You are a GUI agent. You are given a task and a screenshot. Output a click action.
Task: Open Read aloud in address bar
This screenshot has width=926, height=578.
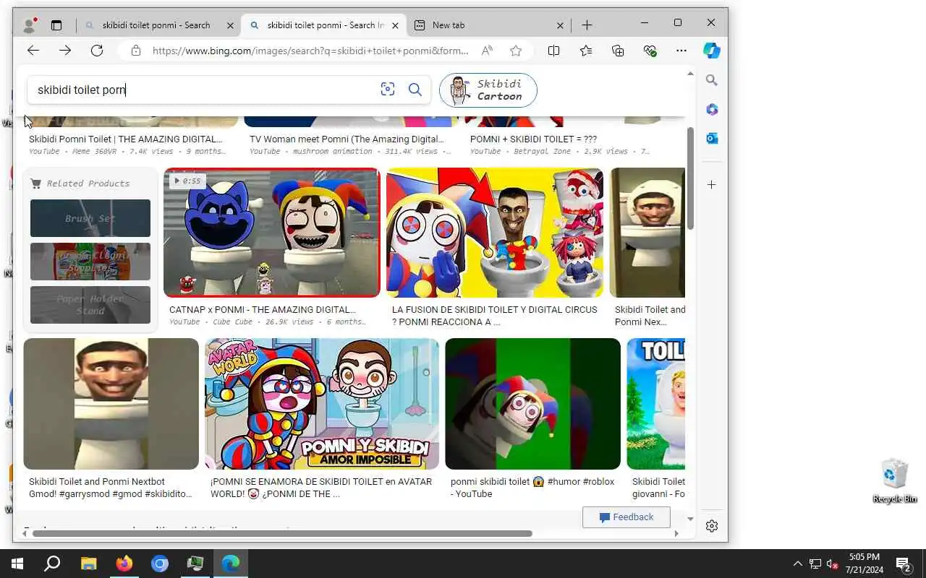[487, 51]
